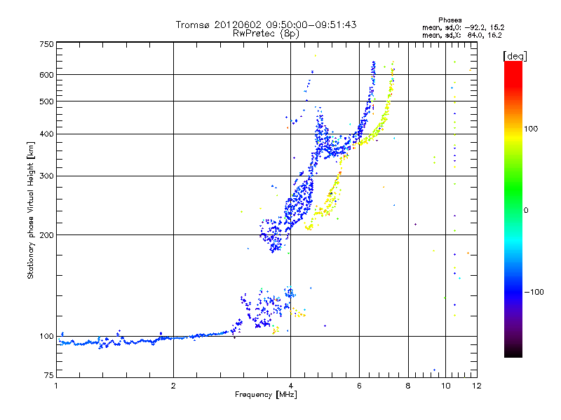The width and height of the screenshot is (561, 420).
Task: Click the 200 tick label on height axis
Action: click(x=47, y=235)
